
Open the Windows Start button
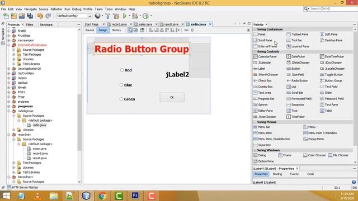click(6, 196)
